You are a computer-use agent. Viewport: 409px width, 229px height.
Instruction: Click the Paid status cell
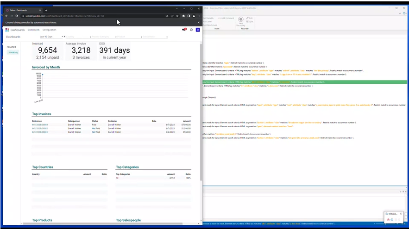point(94,125)
